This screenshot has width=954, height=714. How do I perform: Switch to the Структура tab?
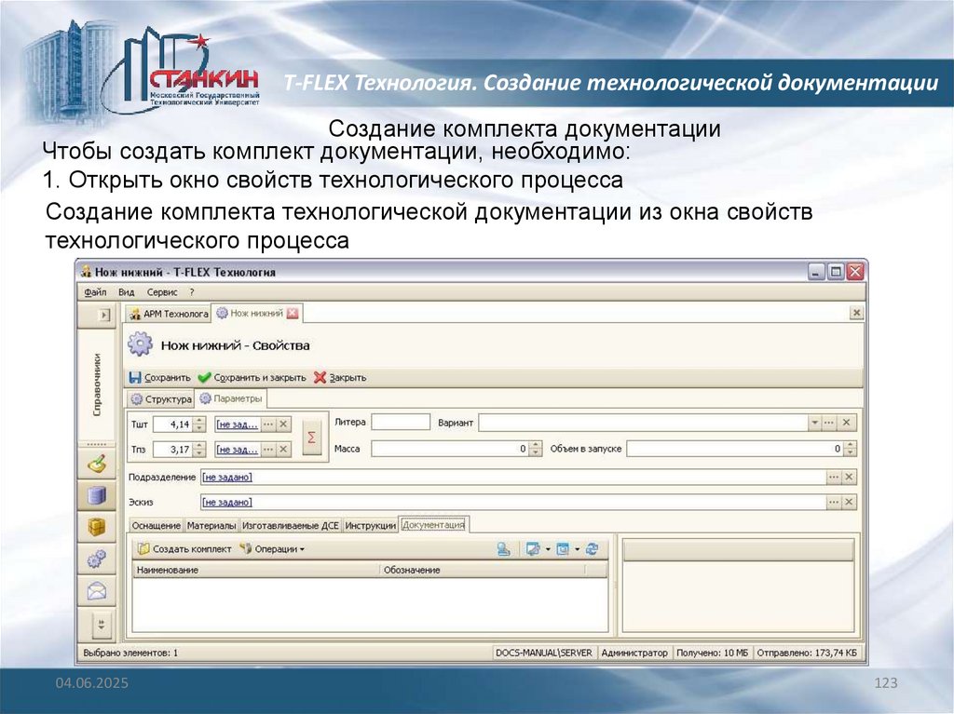[161, 399]
